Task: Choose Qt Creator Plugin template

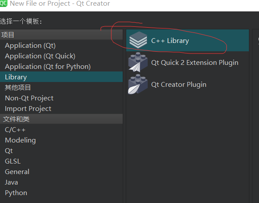Action: click(188, 84)
